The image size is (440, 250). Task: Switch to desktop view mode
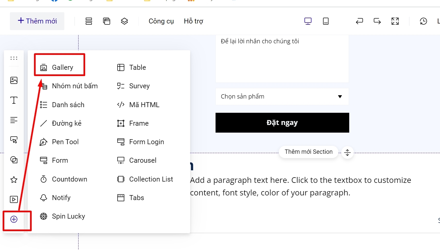coord(308,21)
